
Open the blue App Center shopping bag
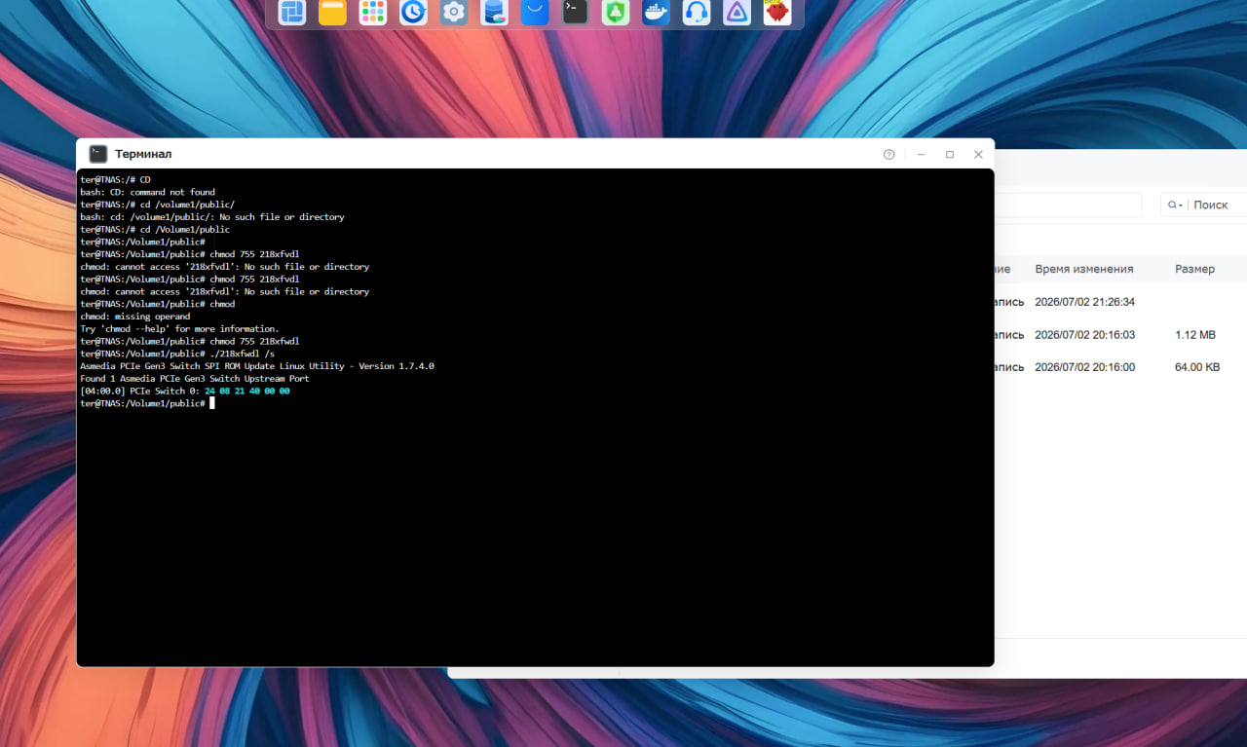535,12
